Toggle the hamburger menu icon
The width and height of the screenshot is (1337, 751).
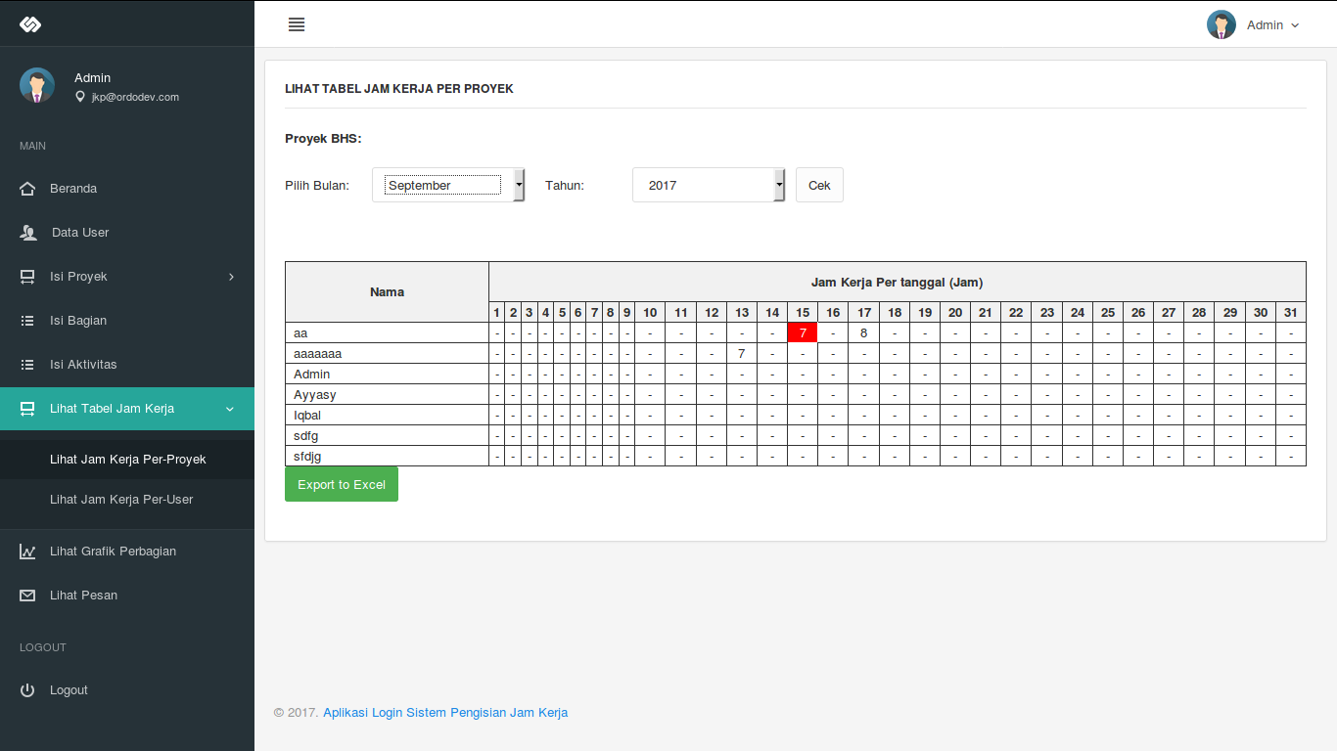(297, 24)
